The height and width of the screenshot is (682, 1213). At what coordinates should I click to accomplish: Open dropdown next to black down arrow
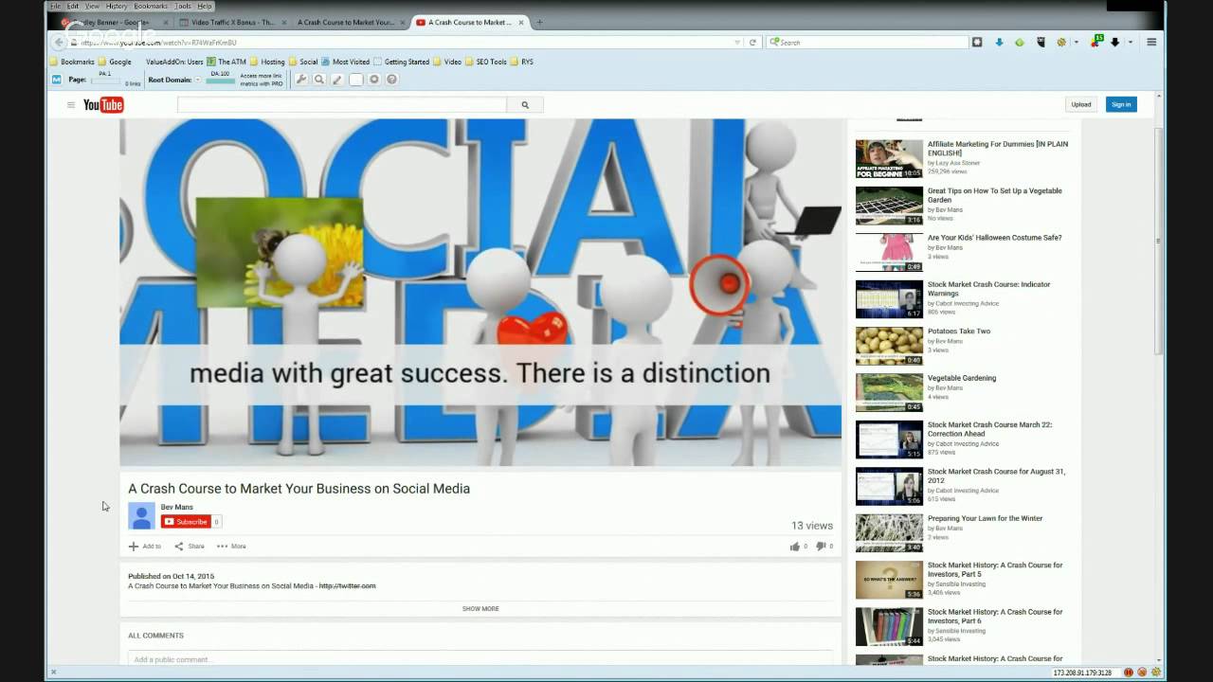coord(1130,43)
